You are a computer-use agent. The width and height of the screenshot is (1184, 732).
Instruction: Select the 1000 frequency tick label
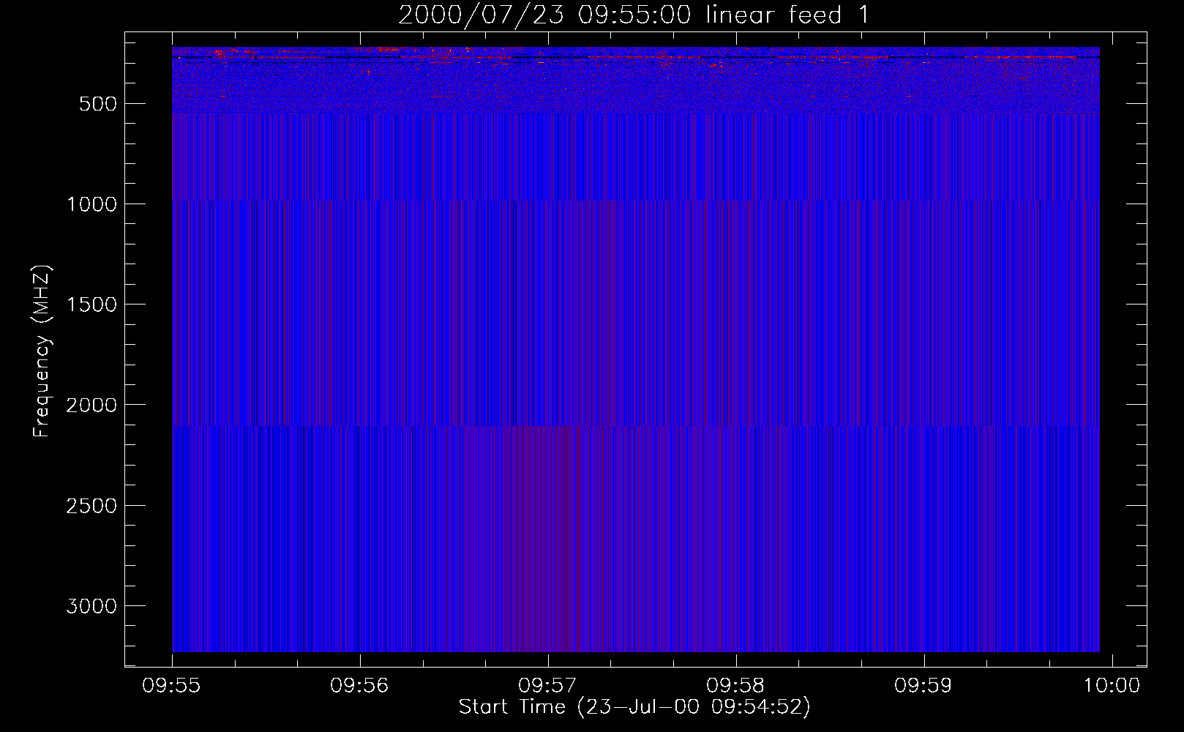[92, 204]
